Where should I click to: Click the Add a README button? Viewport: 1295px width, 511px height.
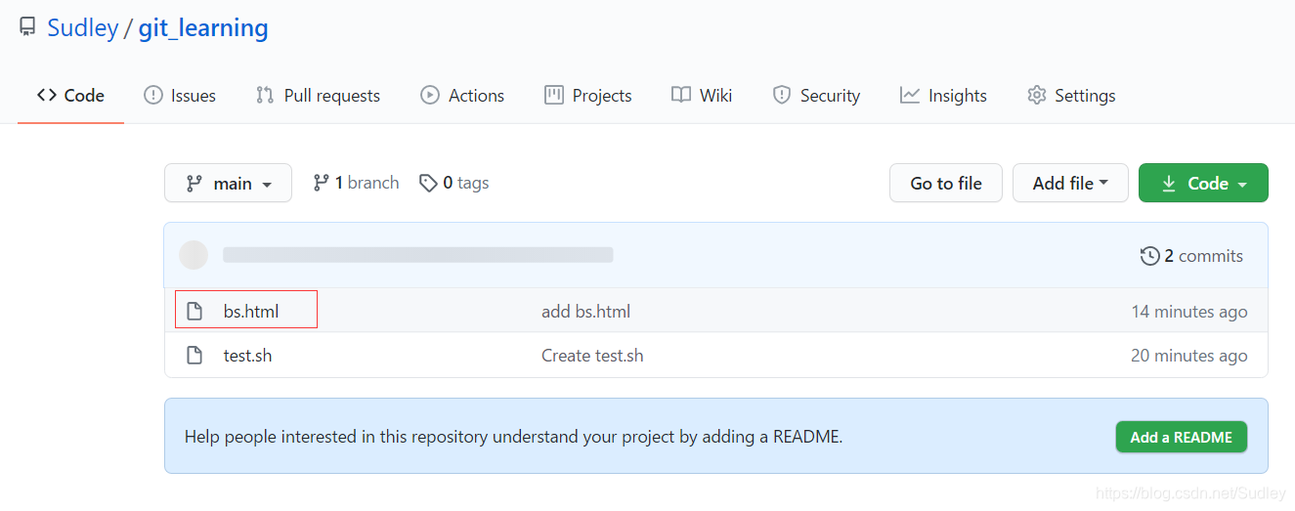1182,437
